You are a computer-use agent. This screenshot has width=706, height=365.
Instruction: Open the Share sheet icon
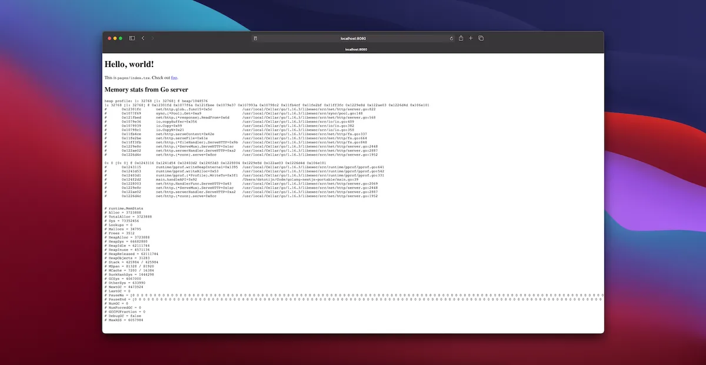pyautogui.click(x=461, y=38)
